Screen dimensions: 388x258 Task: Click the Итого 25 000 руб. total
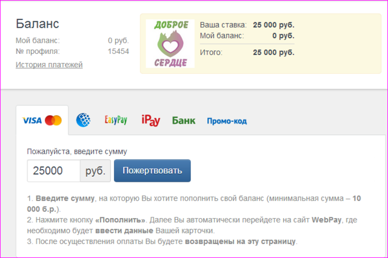tap(273, 53)
